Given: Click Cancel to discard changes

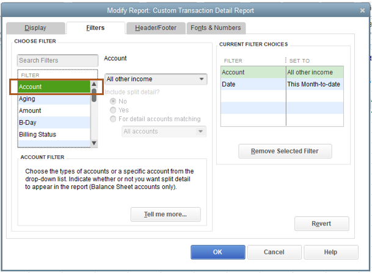Looking at the screenshot, I should tap(274, 252).
